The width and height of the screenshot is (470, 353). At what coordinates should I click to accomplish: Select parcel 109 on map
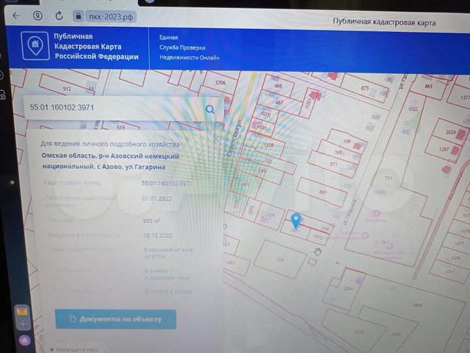(347, 141)
